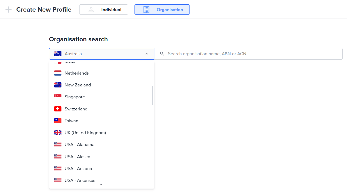Select New Zealand in the dropdown list
Image resolution: width=347 pixels, height=194 pixels.
coord(78,85)
